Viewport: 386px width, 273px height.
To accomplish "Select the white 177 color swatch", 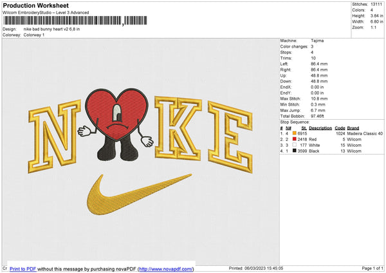I will pyautogui.click(x=295, y=145).
